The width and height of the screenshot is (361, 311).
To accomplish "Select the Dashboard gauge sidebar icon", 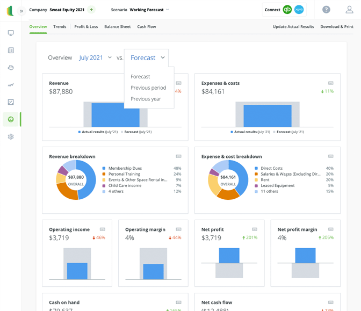I will (x=11, y=119).
